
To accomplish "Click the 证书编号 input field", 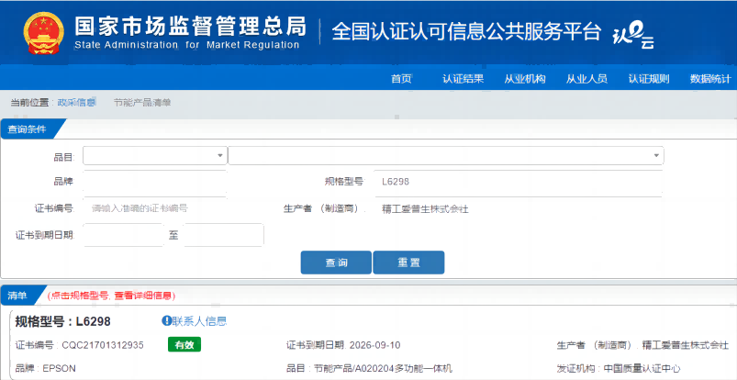I will [154, 208].
